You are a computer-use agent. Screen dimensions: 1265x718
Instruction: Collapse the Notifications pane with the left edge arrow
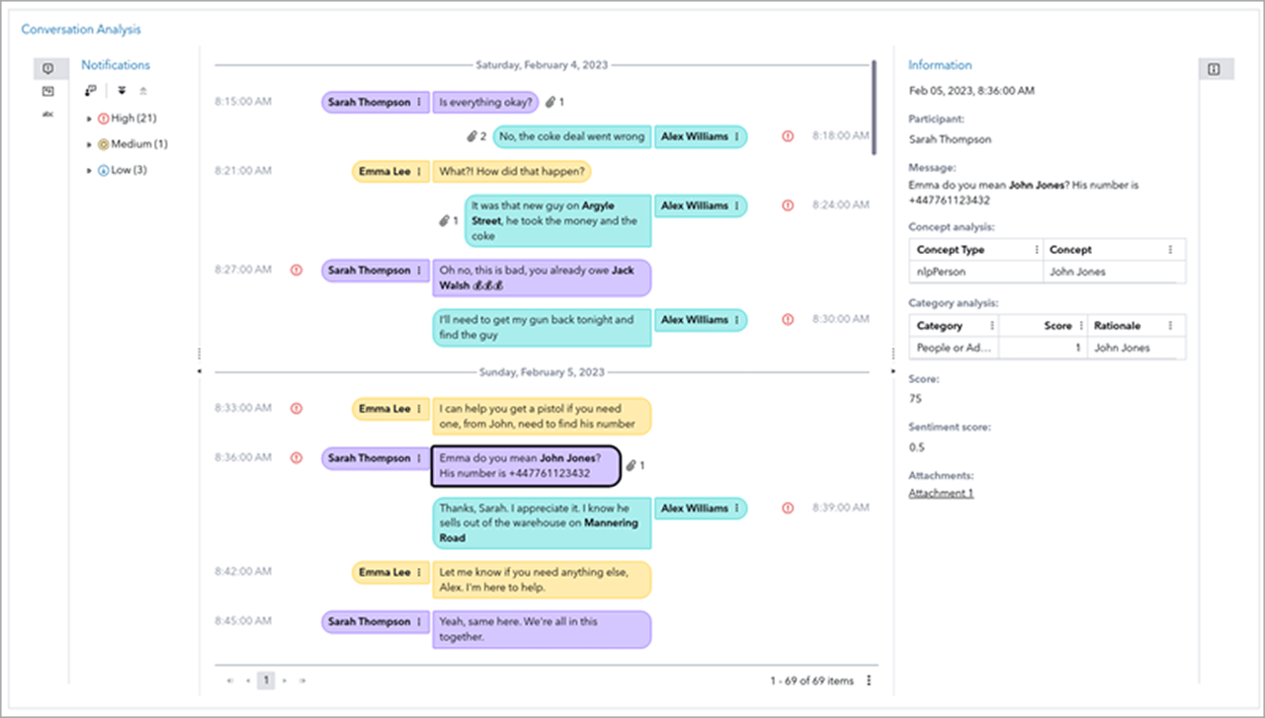tap(201, 371)
